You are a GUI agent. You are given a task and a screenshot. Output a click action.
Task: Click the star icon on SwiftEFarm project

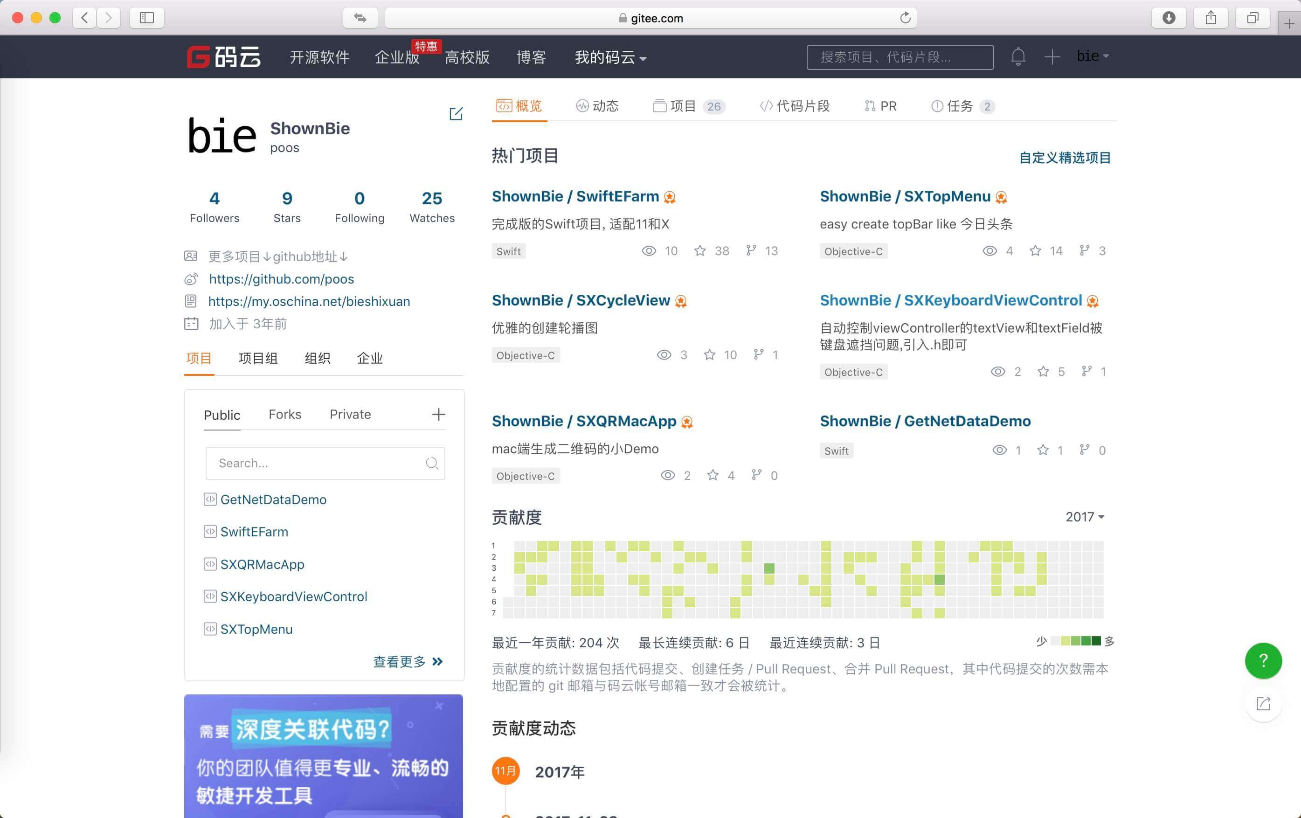(699, 251)
